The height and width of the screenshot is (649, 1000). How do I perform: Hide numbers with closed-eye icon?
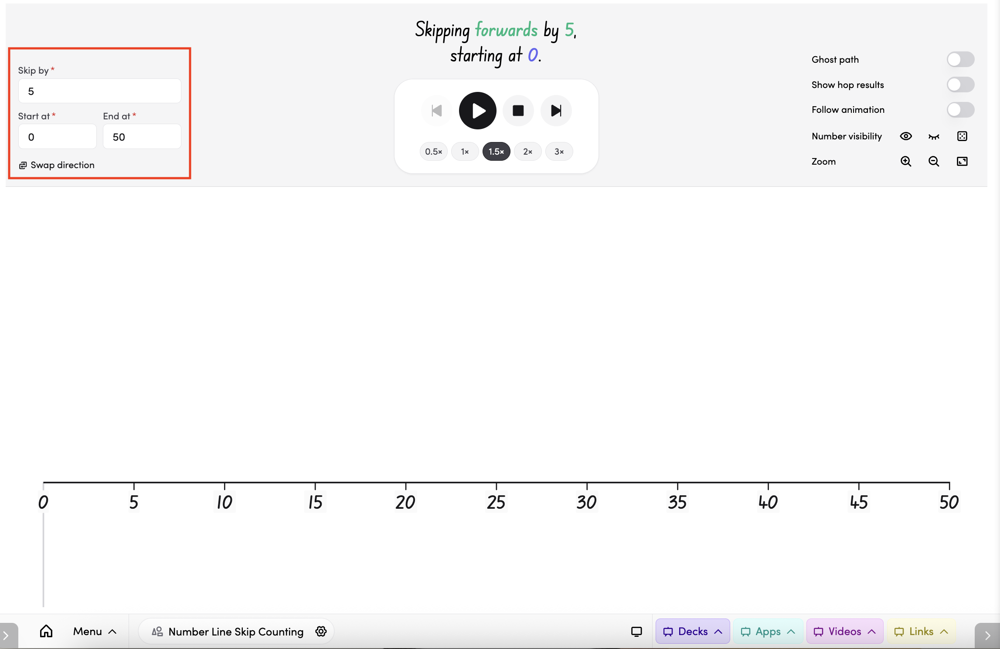933,136
